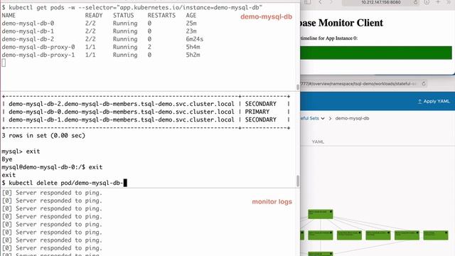
Task: Click the 'timeline for App Instance 0' text
Action: coord(329,38)
